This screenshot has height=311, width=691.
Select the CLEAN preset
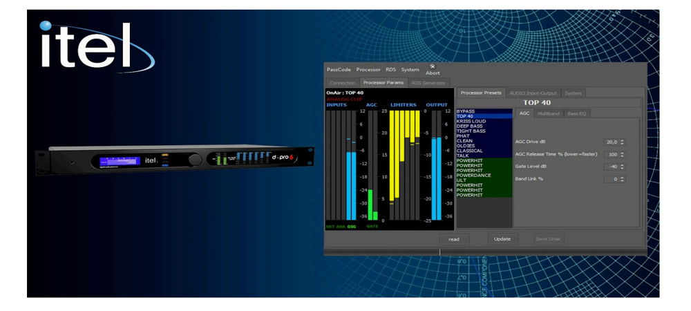point(484,141)
